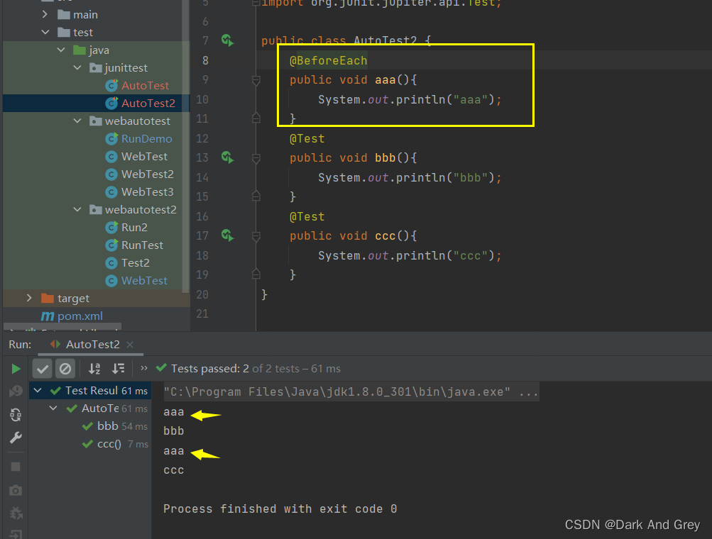Show more toolbar actions via double chevron
The height and width of the screenshot is (539, 712).
(x=144, y=368)
